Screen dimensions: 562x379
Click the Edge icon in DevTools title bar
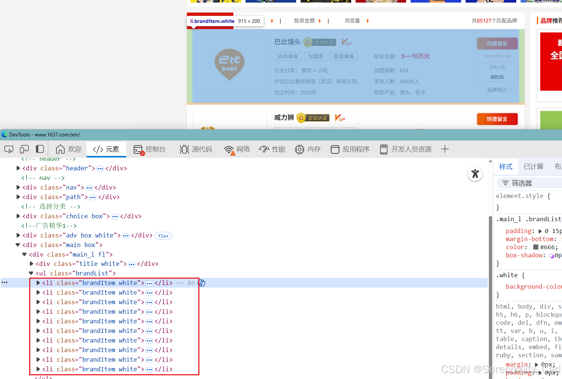[4, 135]
